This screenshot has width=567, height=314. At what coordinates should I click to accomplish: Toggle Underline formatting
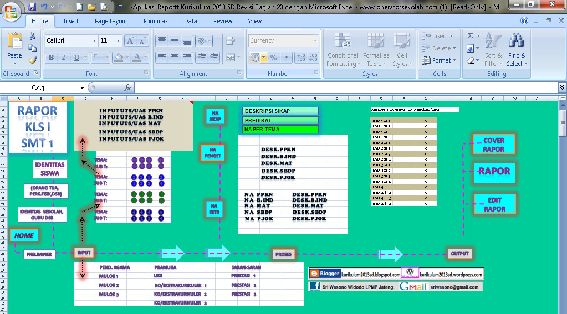coord(76,57)
